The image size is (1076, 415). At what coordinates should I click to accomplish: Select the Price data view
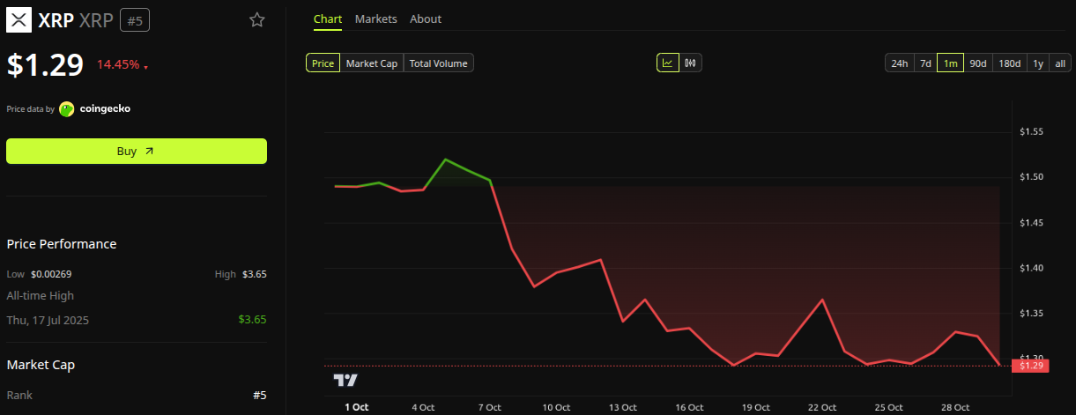pos(323,63)
